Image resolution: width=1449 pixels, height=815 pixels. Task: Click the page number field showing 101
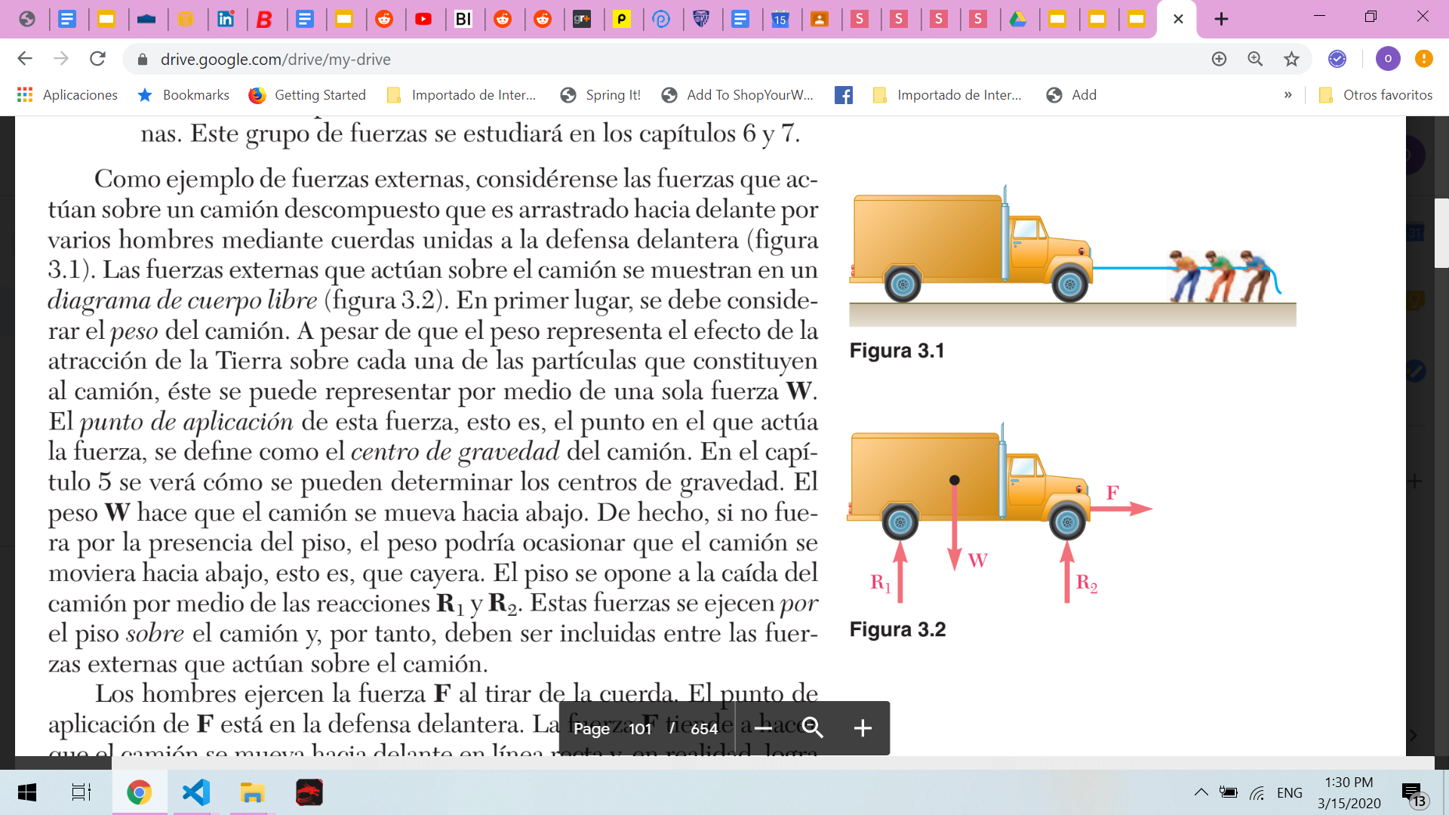640,729
